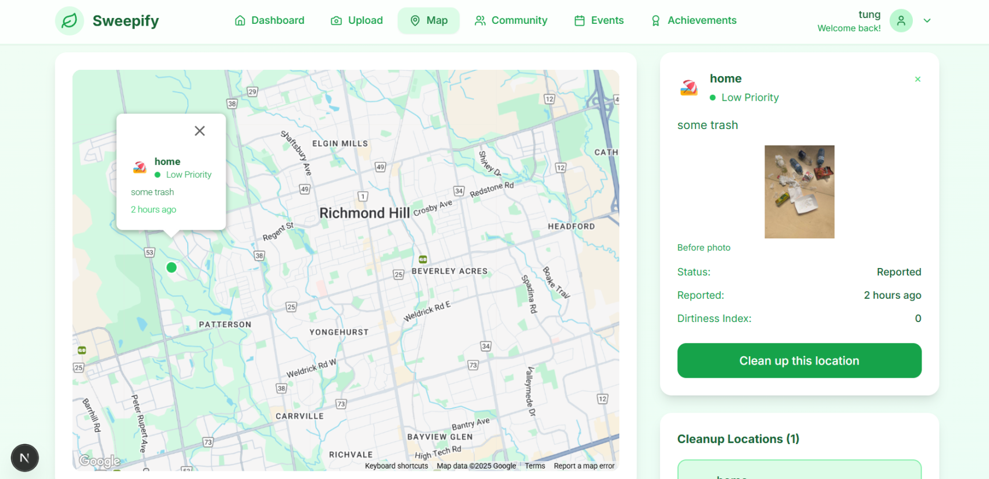The height and width of the screenshot is (479, 989).
Task: Close the home map popup
Action: point(199,131)
